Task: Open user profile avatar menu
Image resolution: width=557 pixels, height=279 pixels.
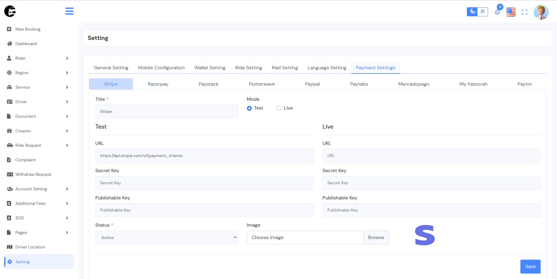Action: pyautogui.click(x=541, y=12)
